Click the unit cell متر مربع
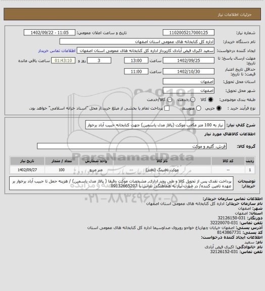 click(x=96, y=170)
